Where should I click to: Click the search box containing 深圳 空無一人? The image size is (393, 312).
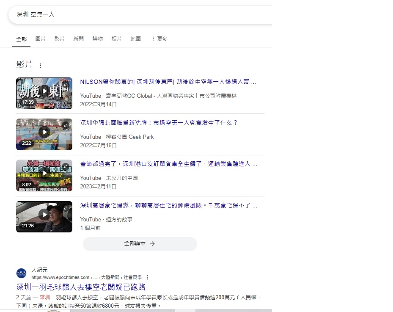click(x=140, y=14)
